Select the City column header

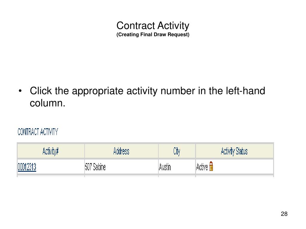[177, 151]
